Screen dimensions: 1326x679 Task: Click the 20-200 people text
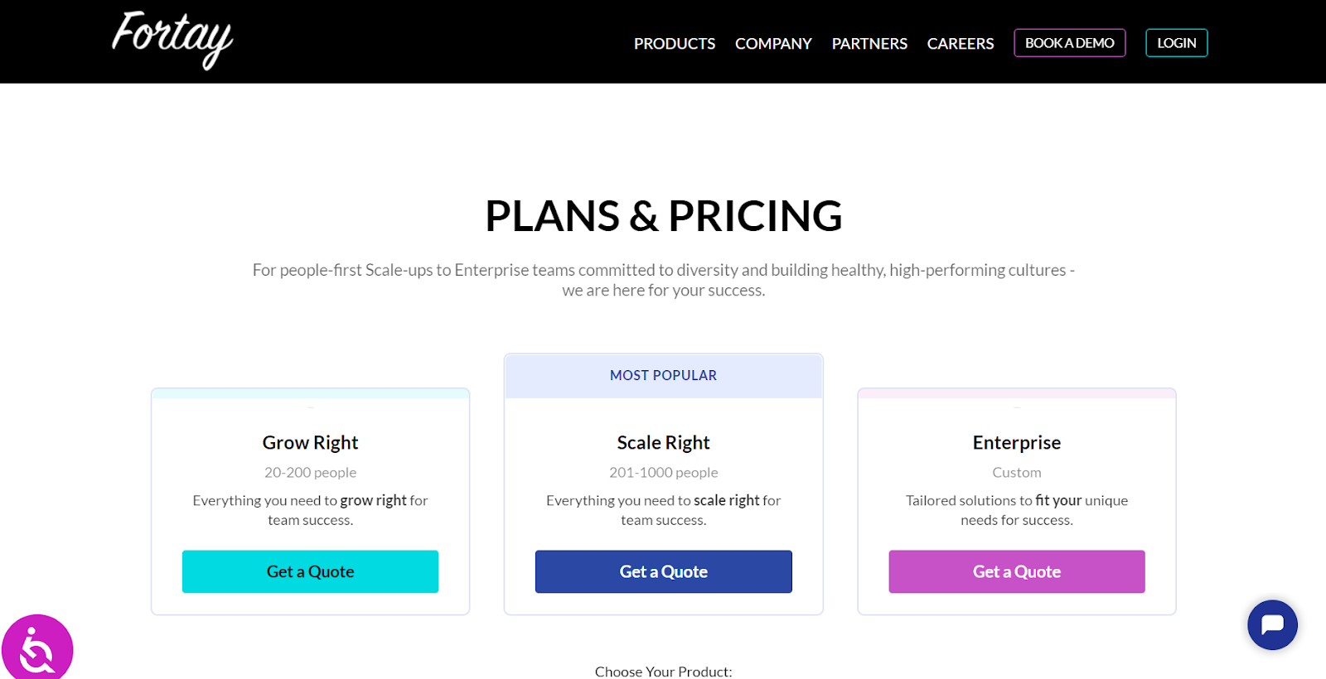(310, 473)
